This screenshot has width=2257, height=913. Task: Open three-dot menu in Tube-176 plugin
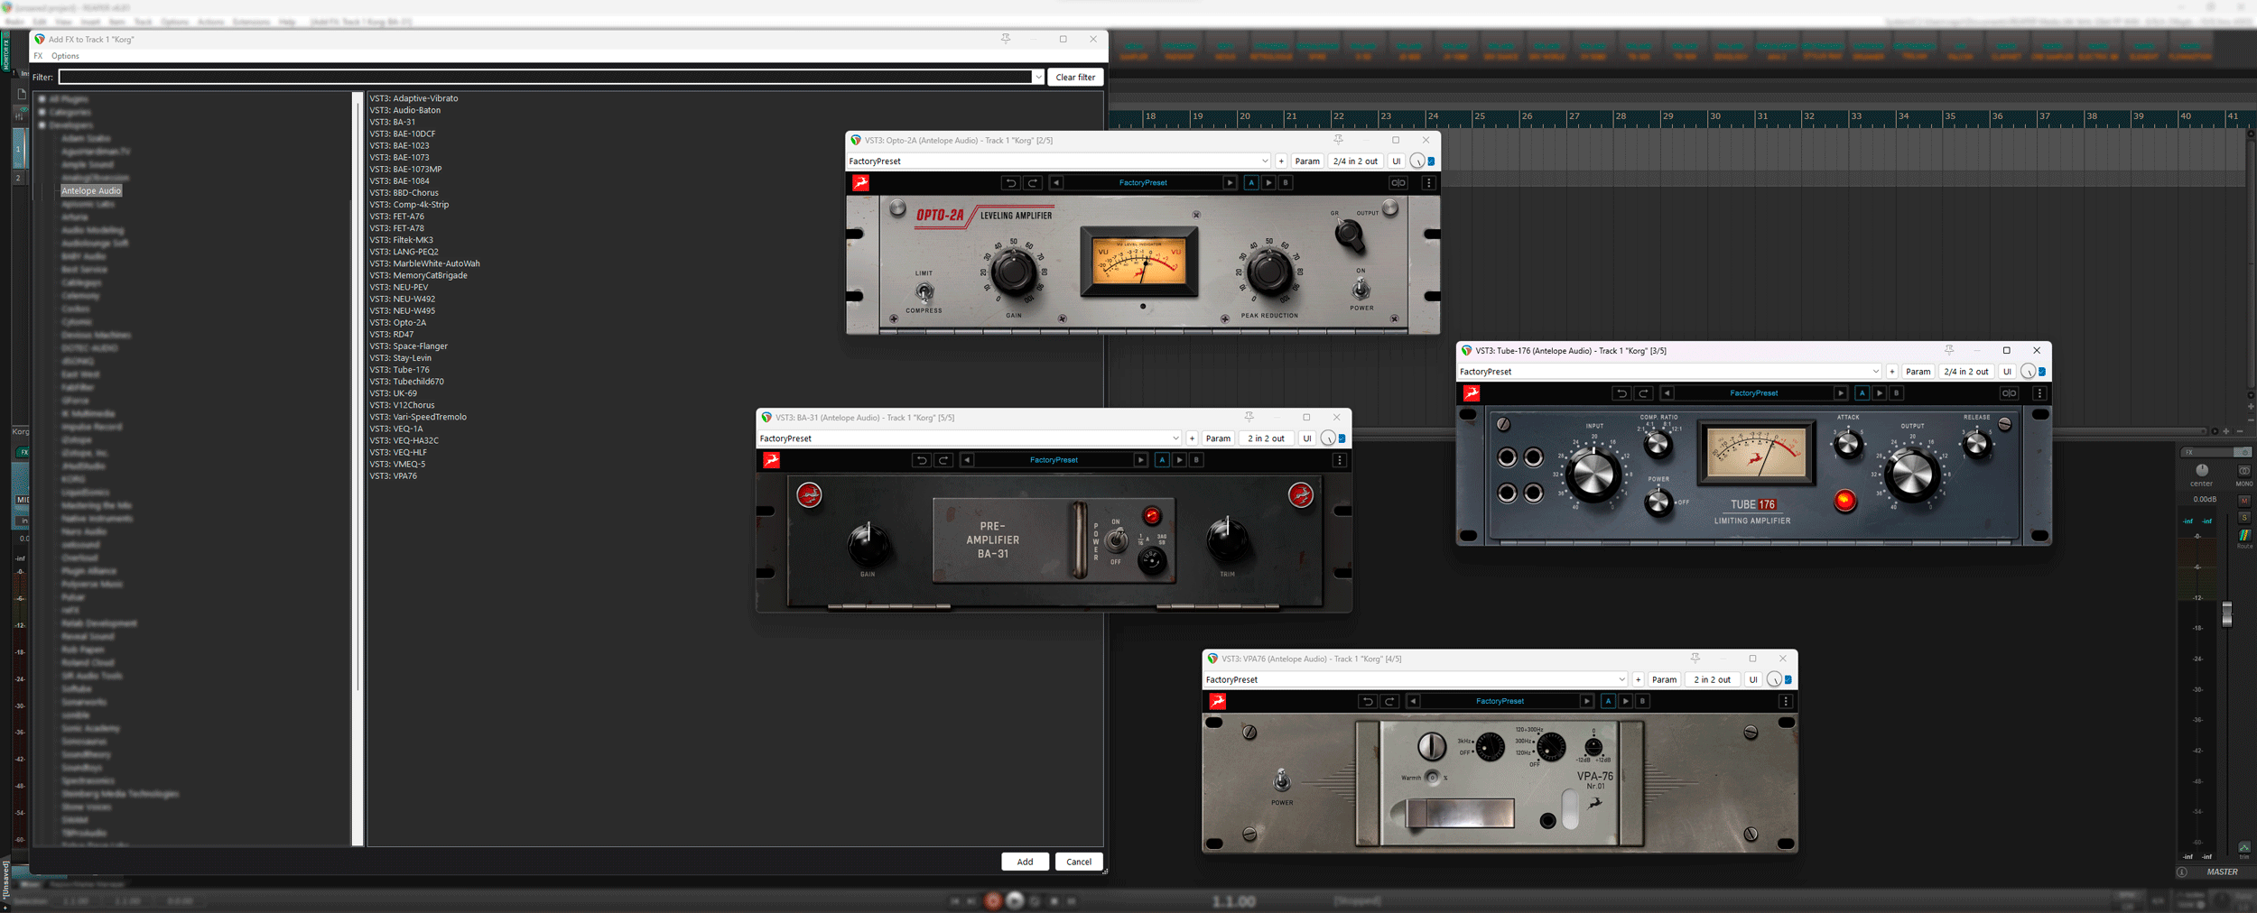pos(2039,393)
